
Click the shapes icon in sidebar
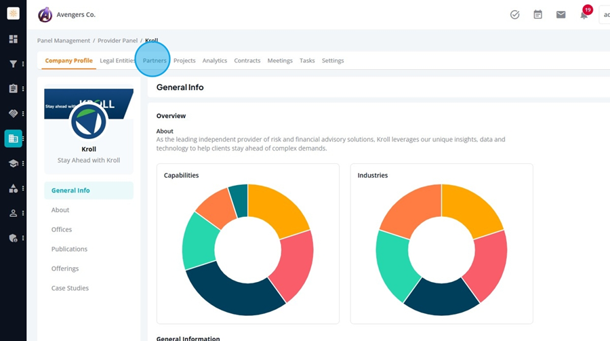pos(14,188)
